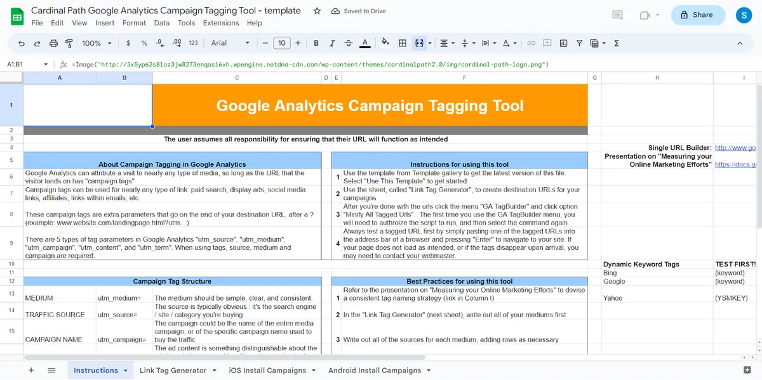
Task: Open the Borders tool
Action: click(x=402, y=43)
